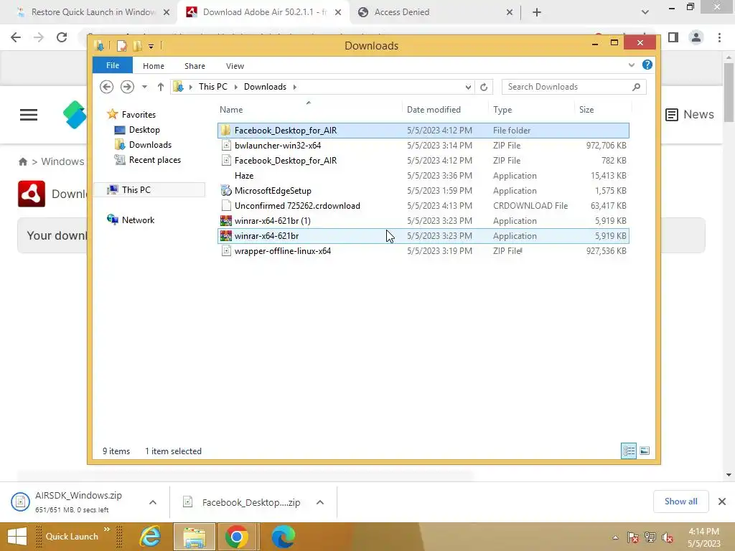Open a new Chrome tab
Viewport: 735px width, 551px height.
(537, 12)
